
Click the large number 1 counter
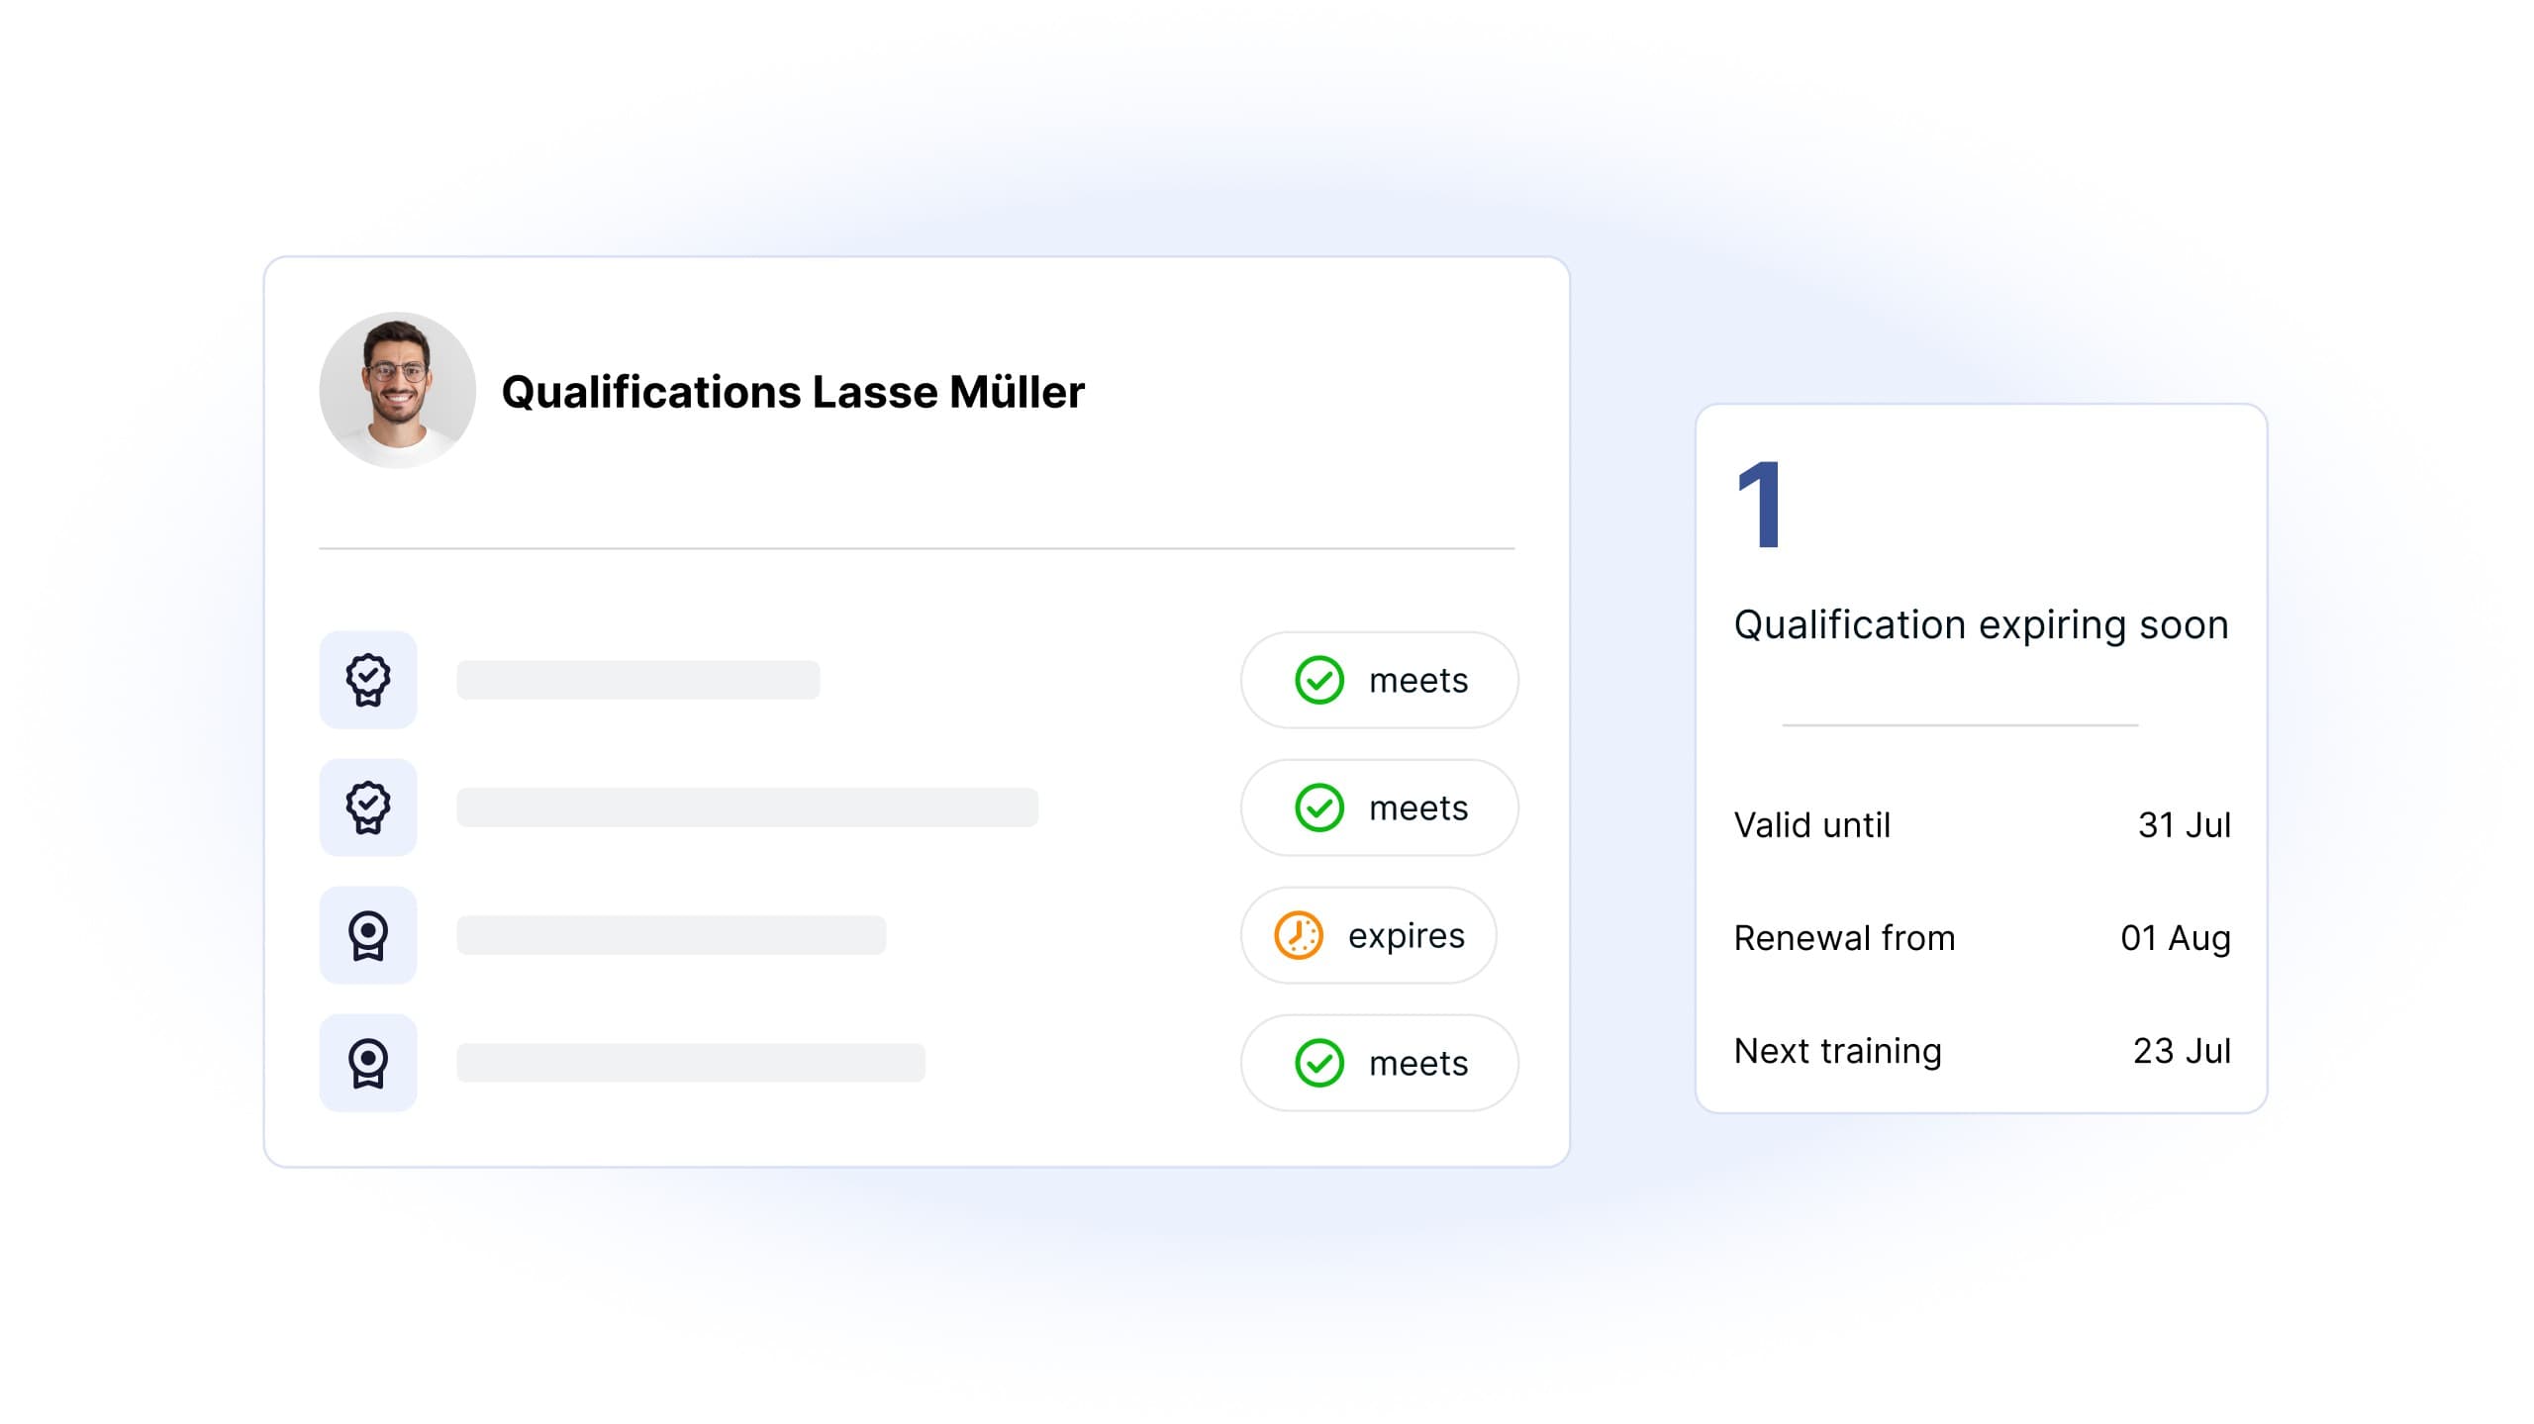(1759, 505)
